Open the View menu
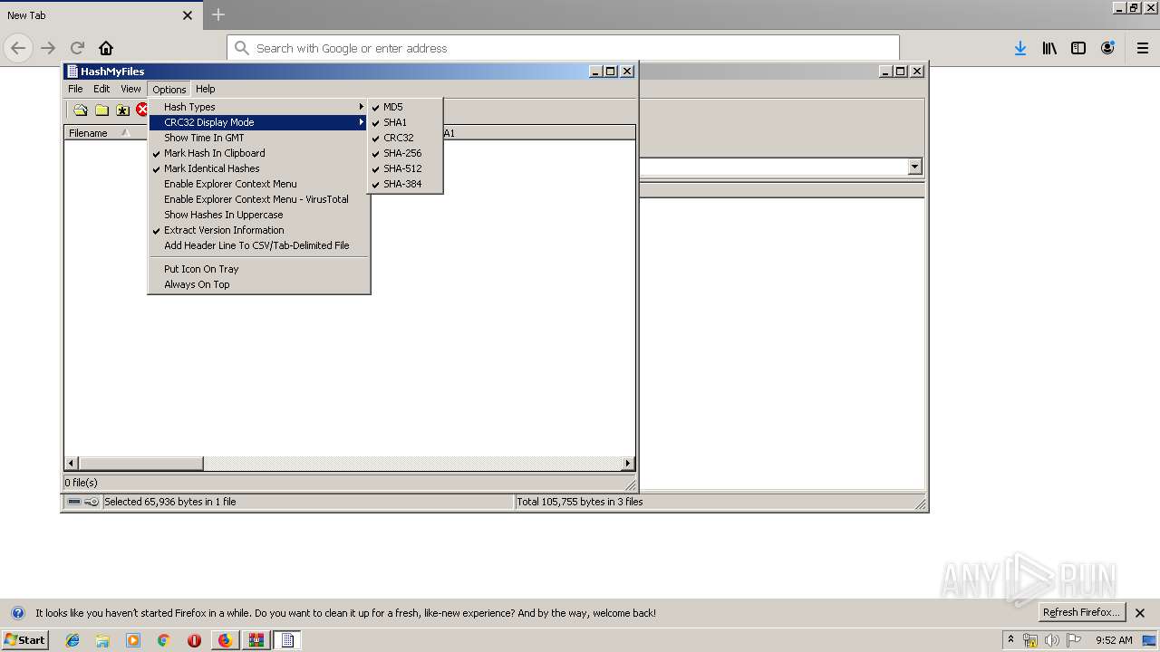 131,89
